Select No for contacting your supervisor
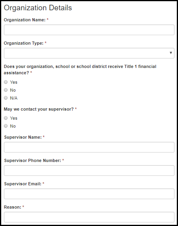This screenshot has height=226, width=178. pos(6,126)
